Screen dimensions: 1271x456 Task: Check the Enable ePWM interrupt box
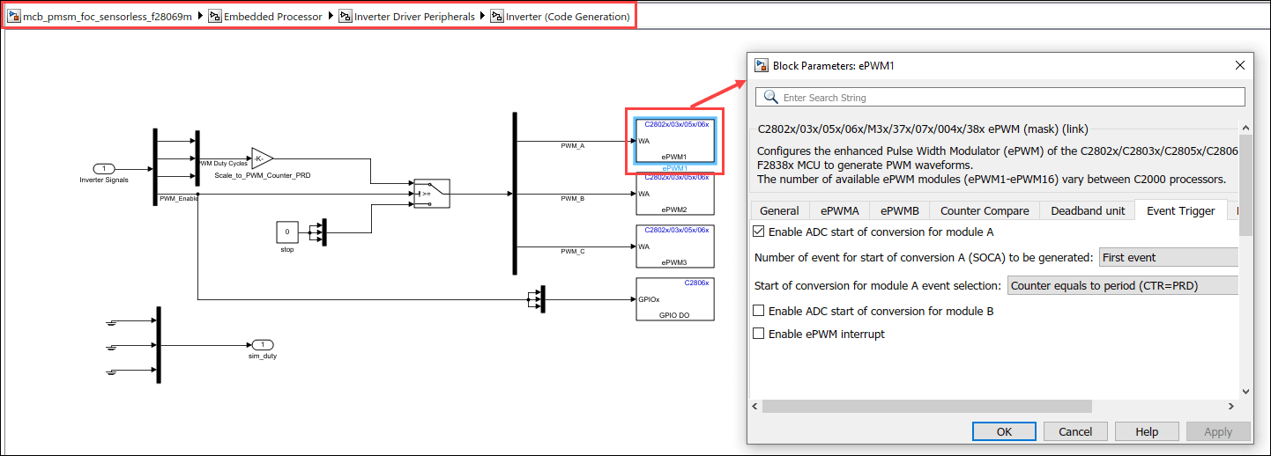pos(759,334)
